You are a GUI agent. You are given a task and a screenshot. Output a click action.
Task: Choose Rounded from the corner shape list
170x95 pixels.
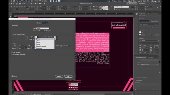44,48
